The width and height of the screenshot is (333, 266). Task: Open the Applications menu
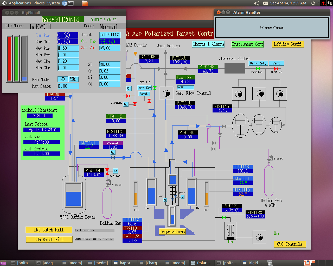(20, 3)
